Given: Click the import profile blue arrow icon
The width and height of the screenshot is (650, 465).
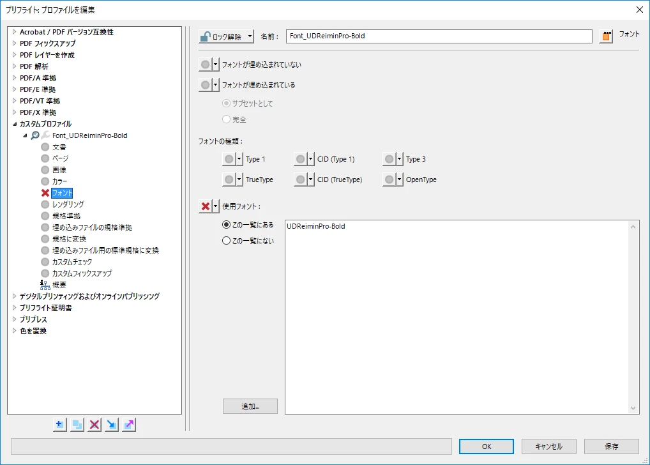Looking at the screenshot, I should point(112,424).
